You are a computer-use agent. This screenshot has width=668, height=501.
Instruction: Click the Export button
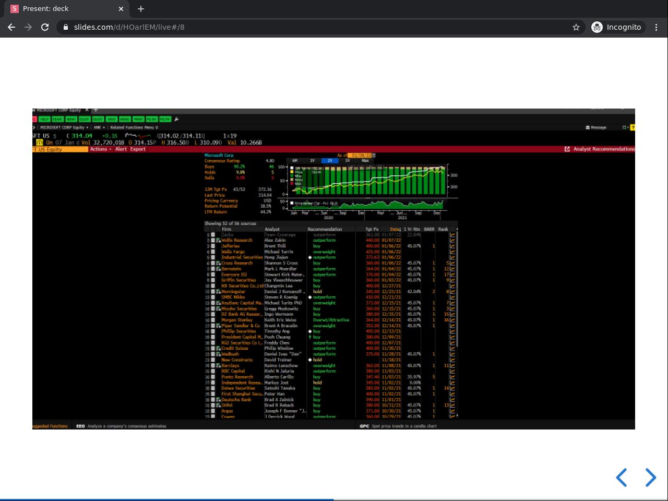138,149
